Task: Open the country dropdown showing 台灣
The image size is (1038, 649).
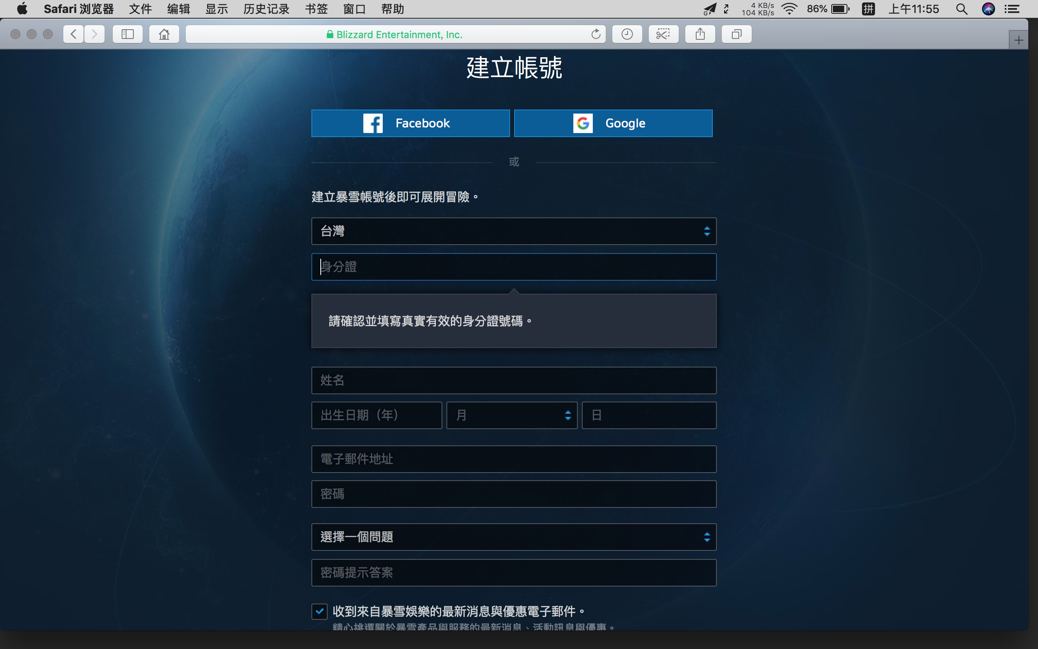Action: pos(514,231)
